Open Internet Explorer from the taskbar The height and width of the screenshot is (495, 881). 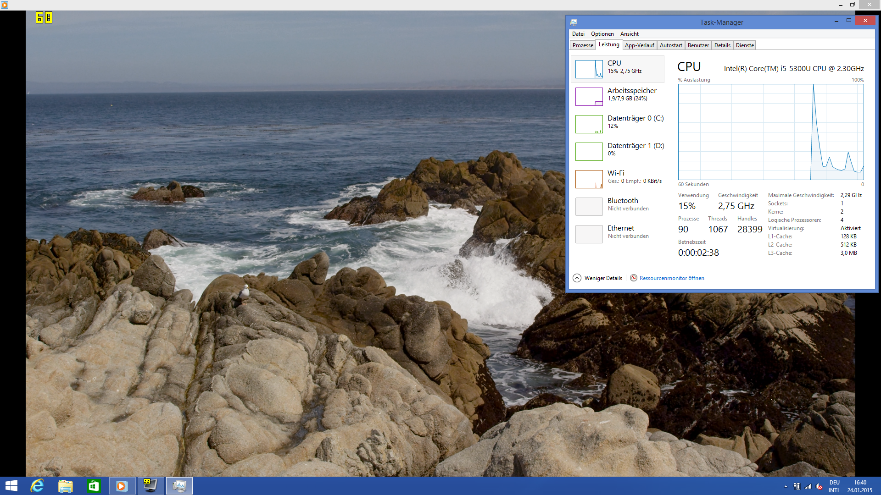pyautogui.click(x=37, y=486)
